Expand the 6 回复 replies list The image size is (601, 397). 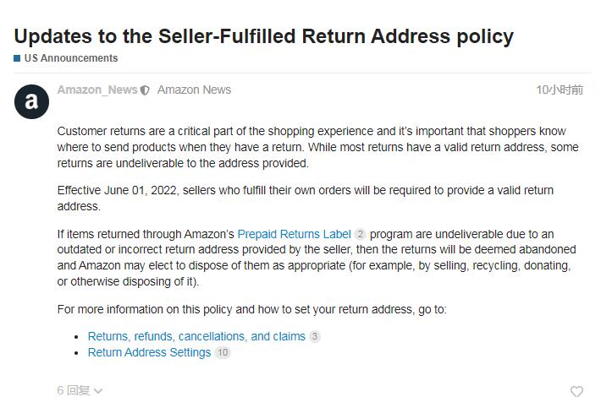point(74,389)
